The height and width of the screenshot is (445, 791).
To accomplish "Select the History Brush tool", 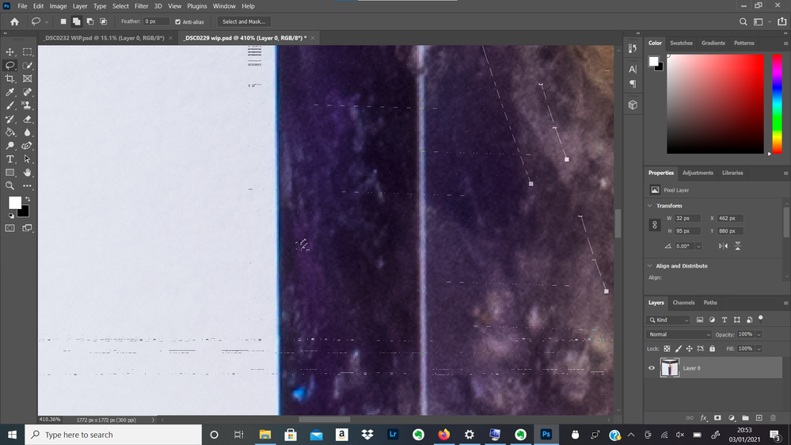I will tap(10, 119).
